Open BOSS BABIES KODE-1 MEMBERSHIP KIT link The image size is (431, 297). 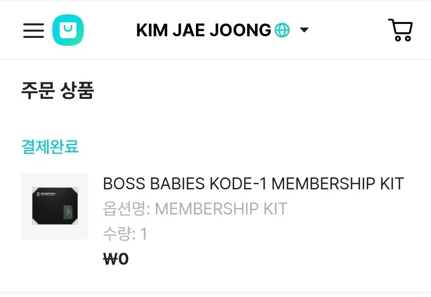253,184
